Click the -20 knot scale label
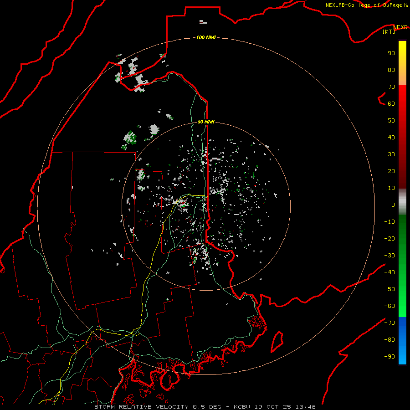This screenshot has width=410, height=410. click(389, 239)
